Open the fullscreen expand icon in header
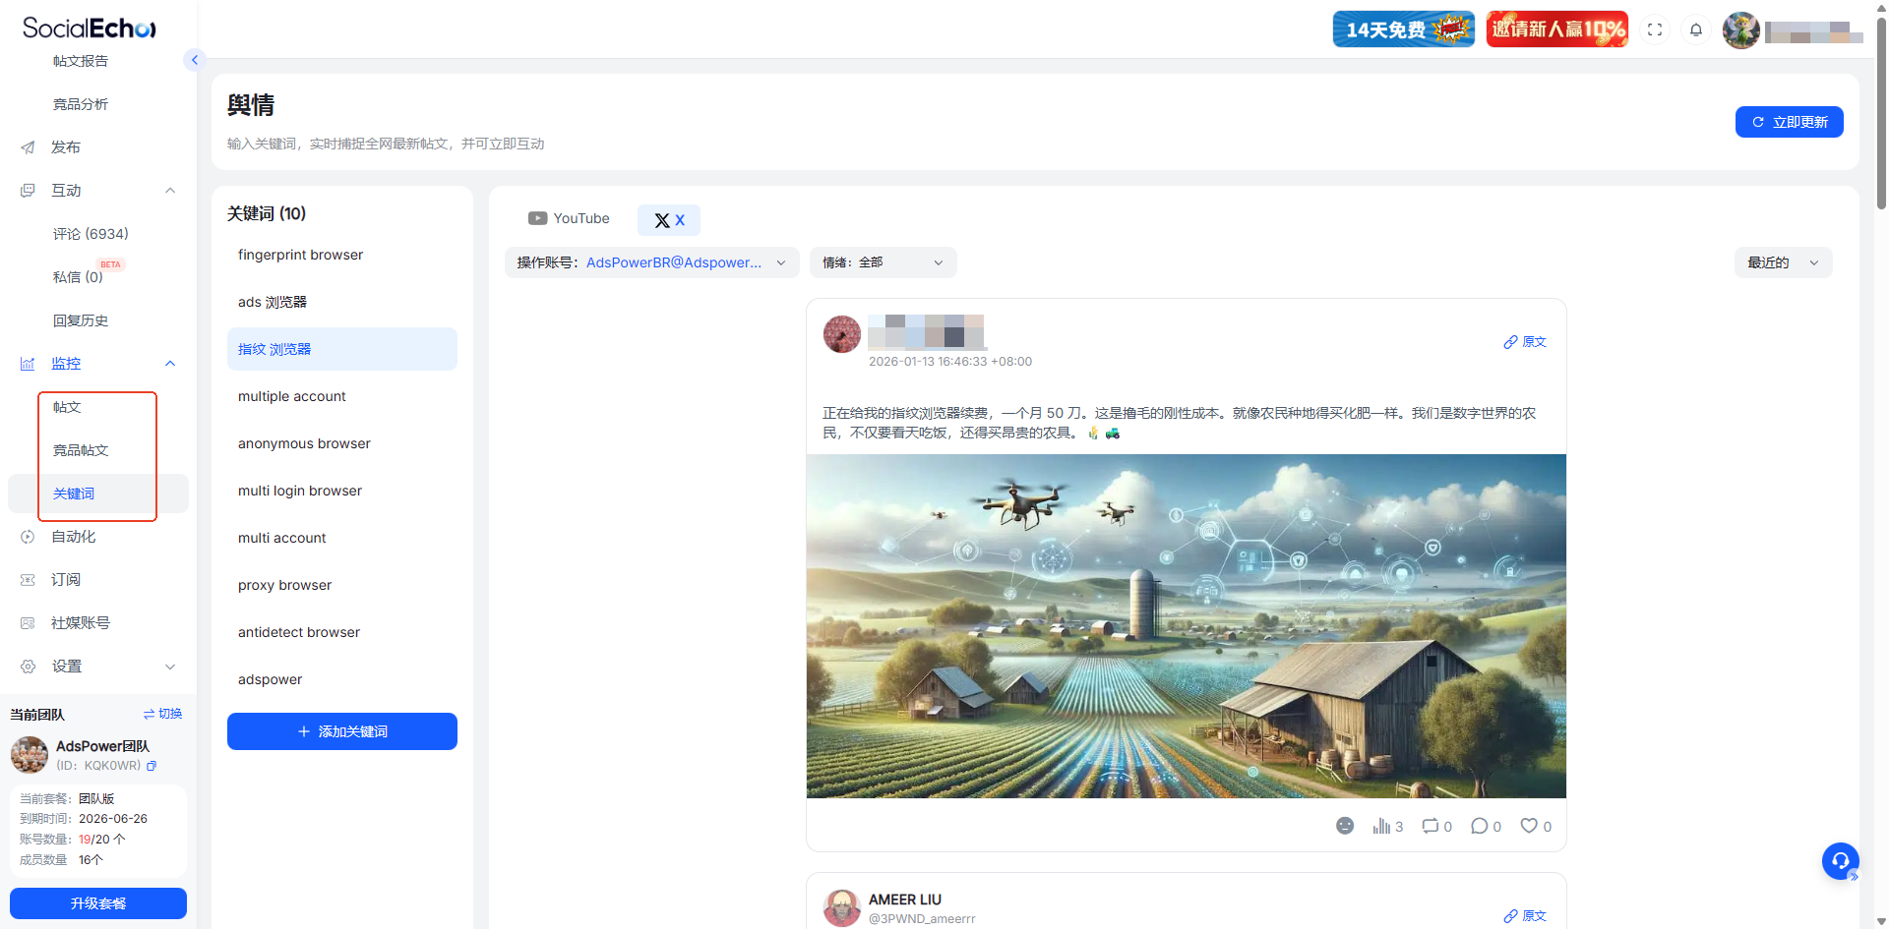This screenshot has width=1889, height=929. (x=1655, y=29)
